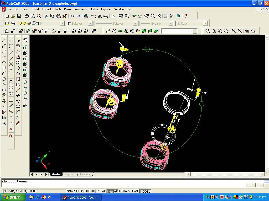Screen dimensions: 269x201
Task: Open the layer control dropdown
Action: coord(62,24)
